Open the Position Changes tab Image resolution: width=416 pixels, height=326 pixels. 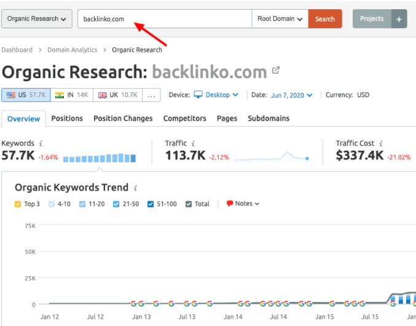click(x=123, y=118)
